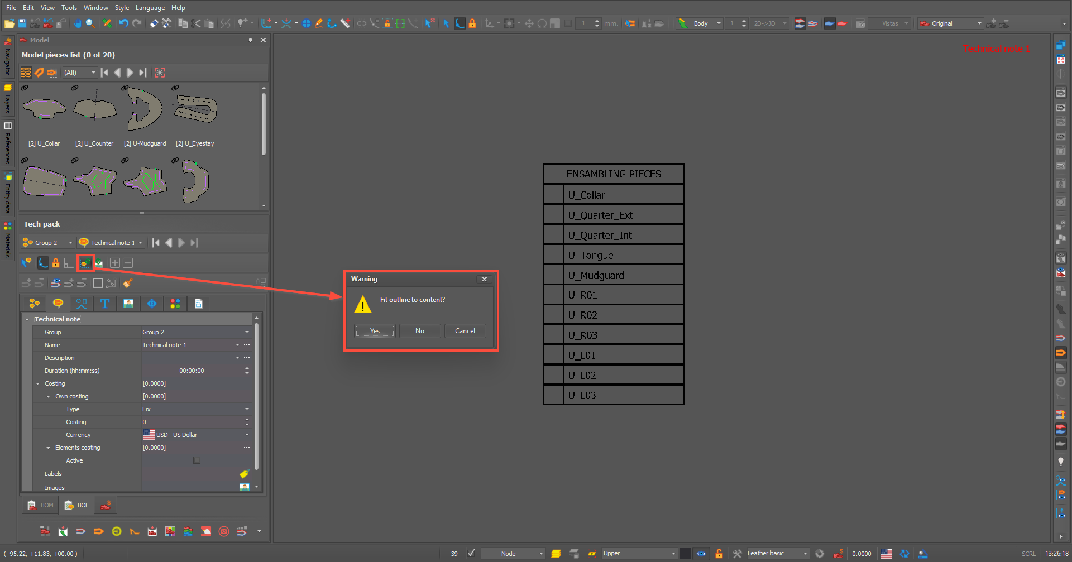
Task: Toggle the orange padlock in Tech pack toolbar
Action: coord(56,263)
